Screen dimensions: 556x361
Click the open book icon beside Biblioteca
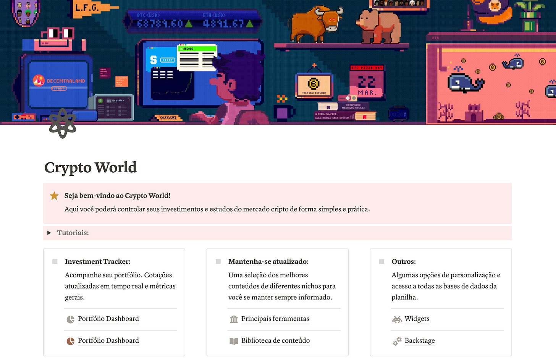tap(234, 341)
